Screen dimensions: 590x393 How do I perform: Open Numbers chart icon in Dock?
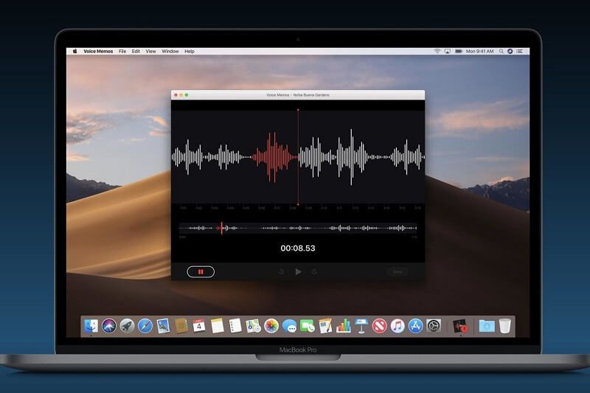343,326
